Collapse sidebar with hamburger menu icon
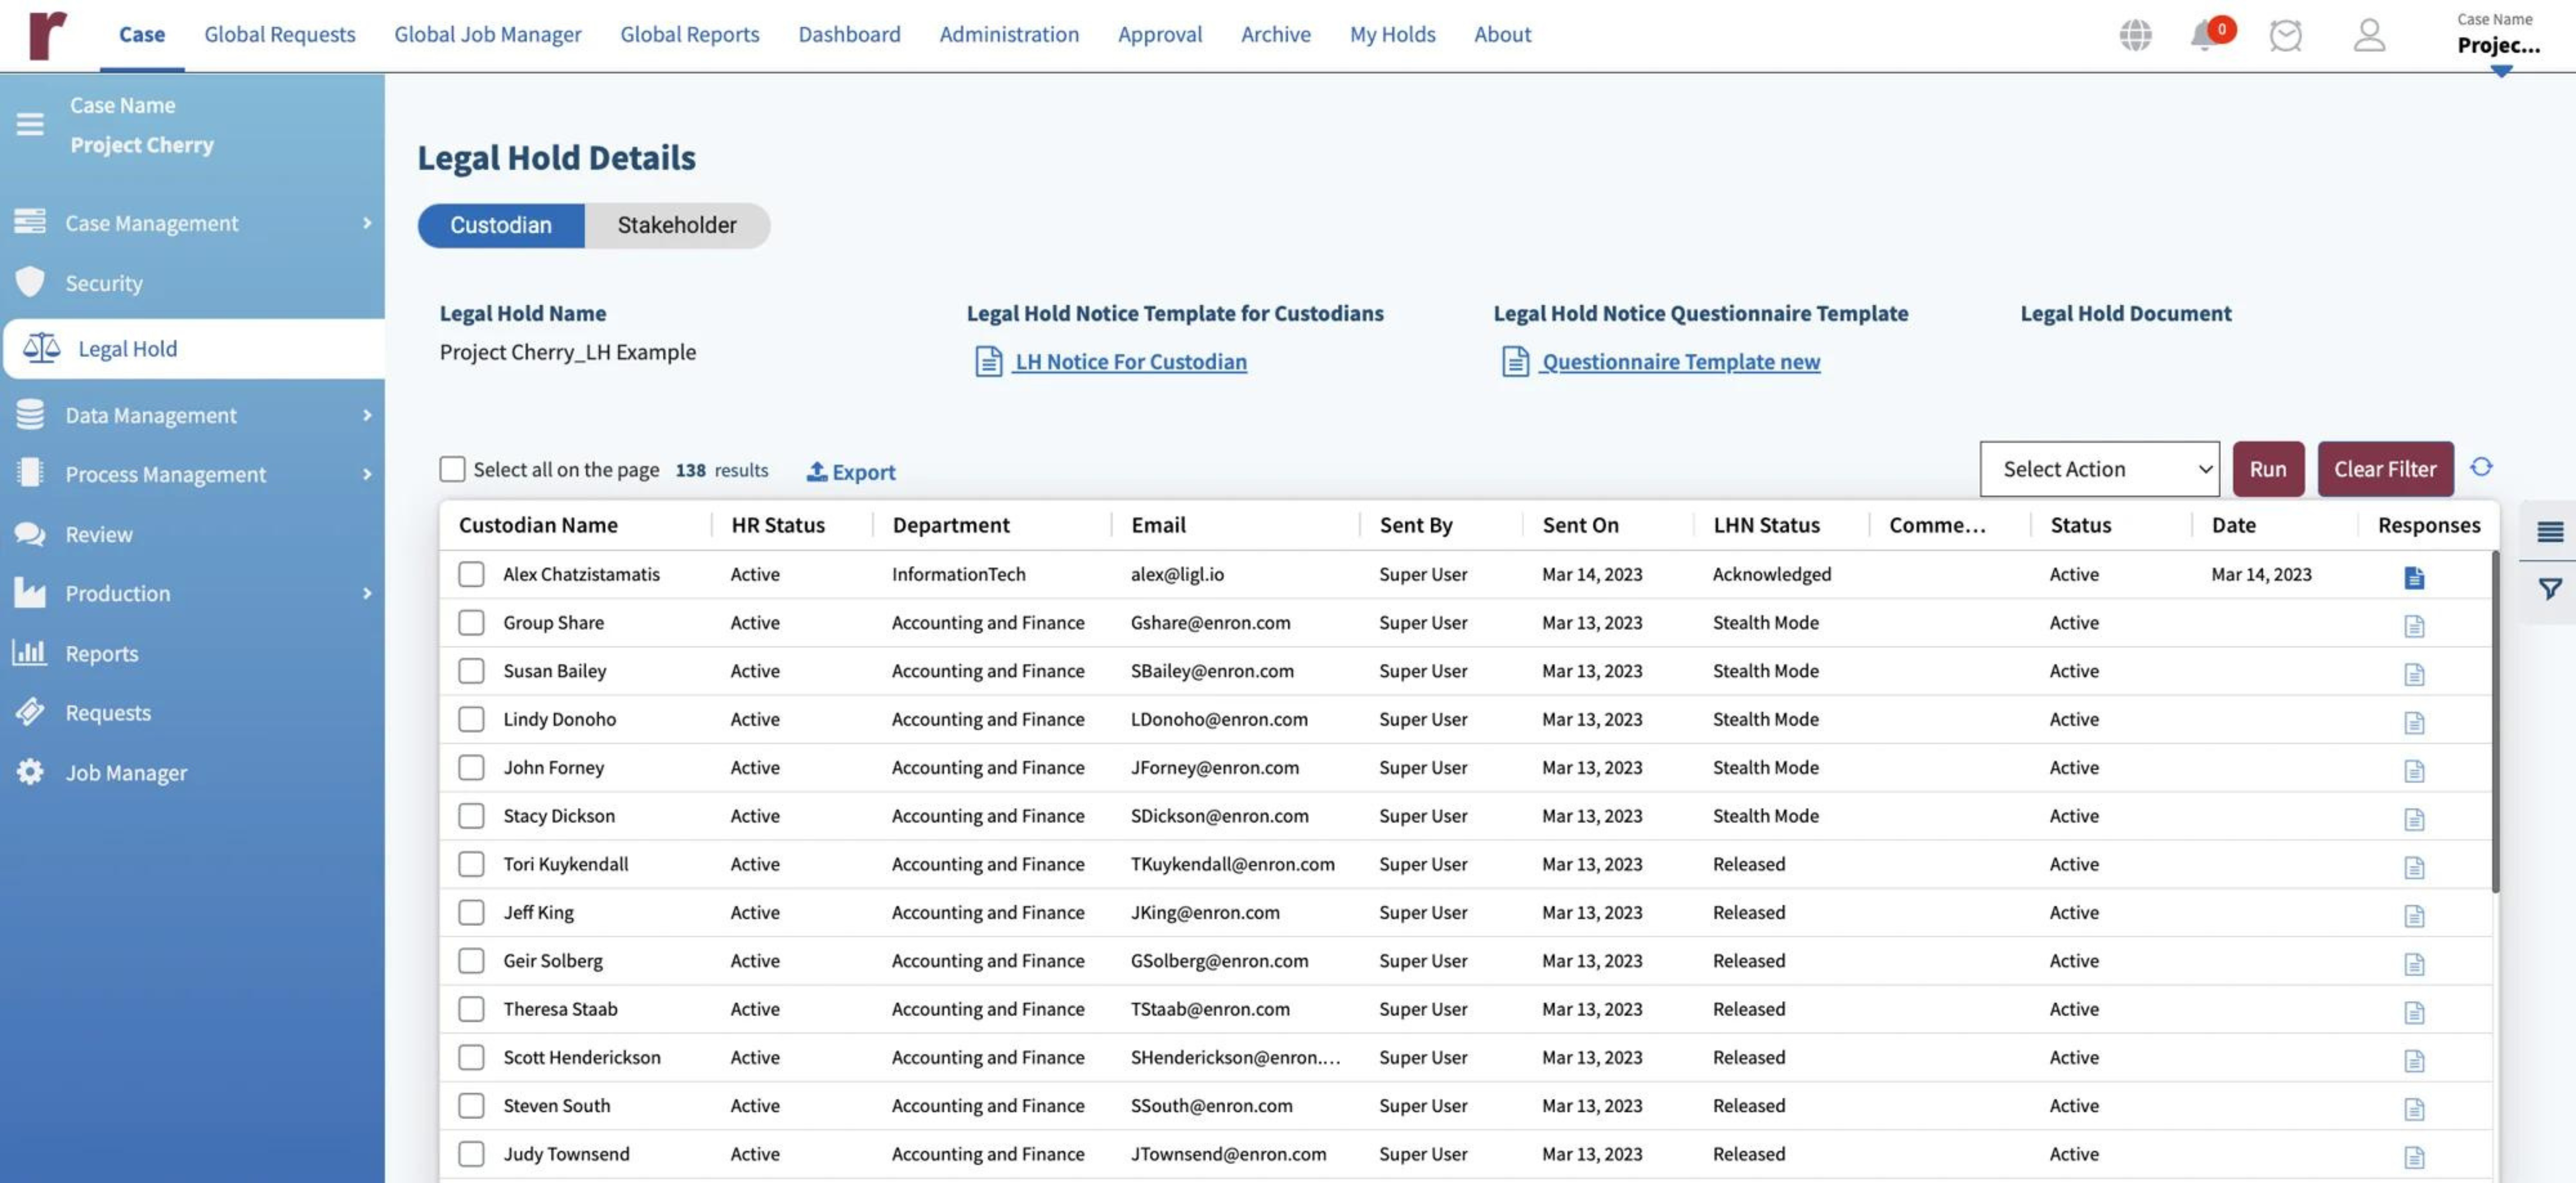 click(x=30, y=124)
